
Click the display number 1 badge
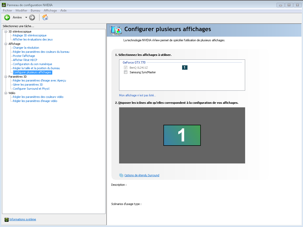point(185,67)
